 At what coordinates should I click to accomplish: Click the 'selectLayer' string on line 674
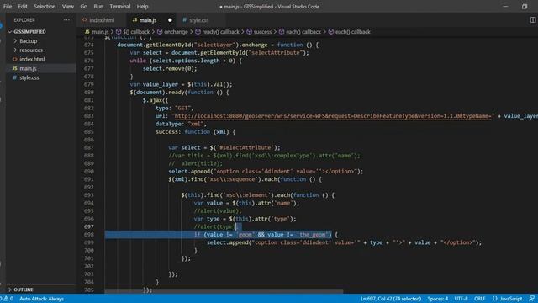pos(214,45)
